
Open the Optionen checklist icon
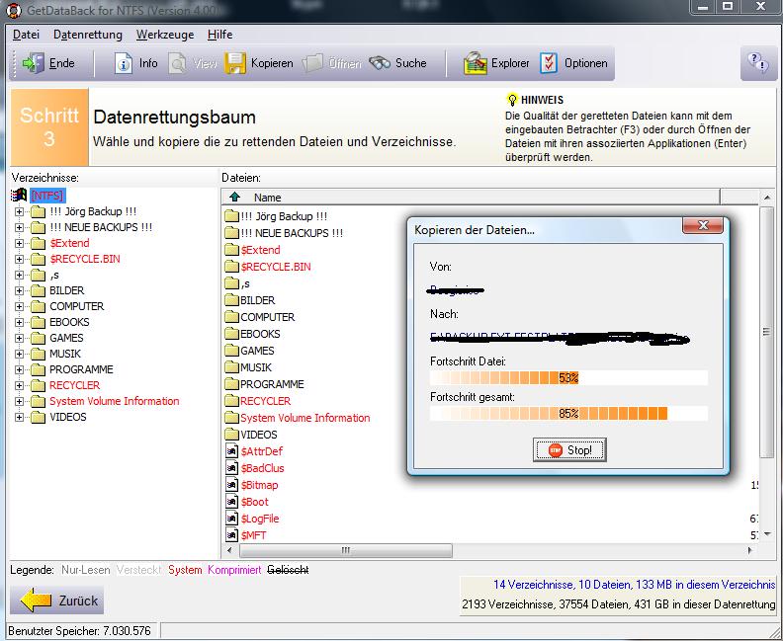(549, 63)
